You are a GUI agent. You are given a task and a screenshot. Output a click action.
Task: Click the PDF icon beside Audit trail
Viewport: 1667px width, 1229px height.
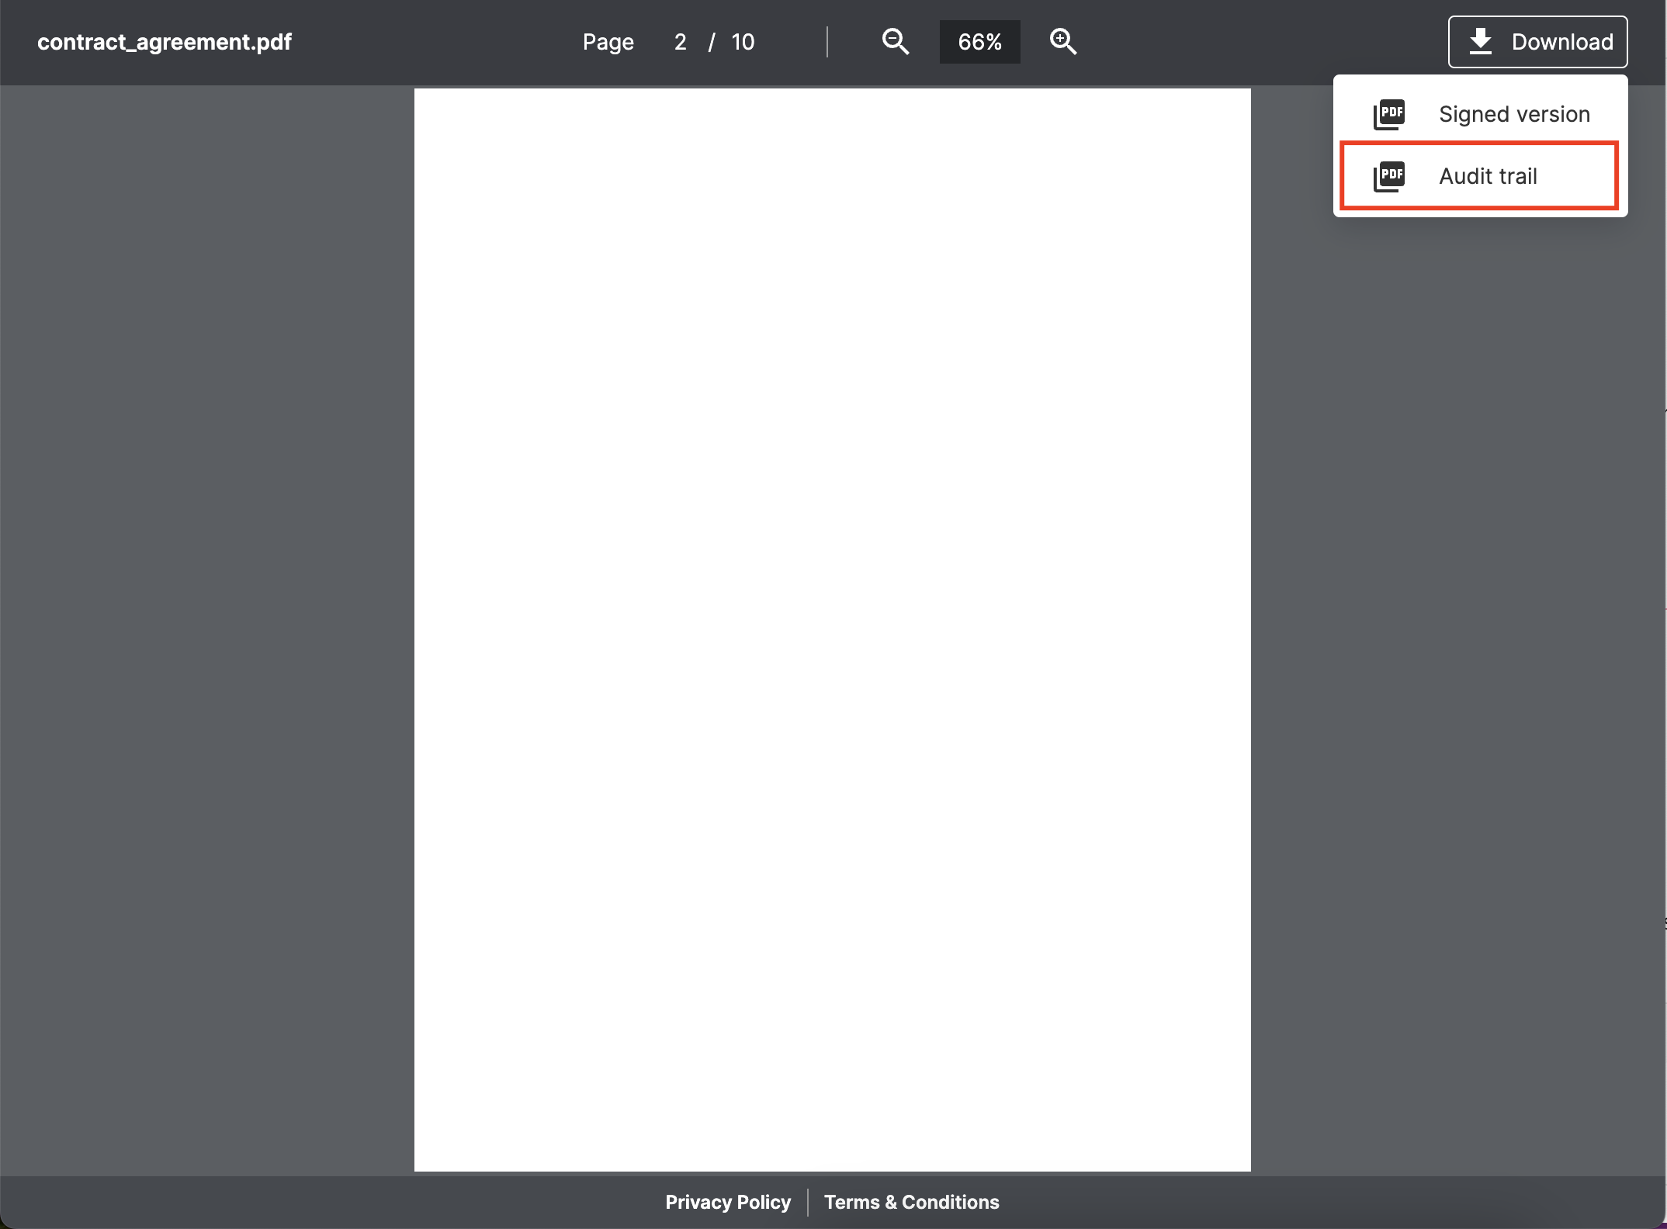(1388, 176)
